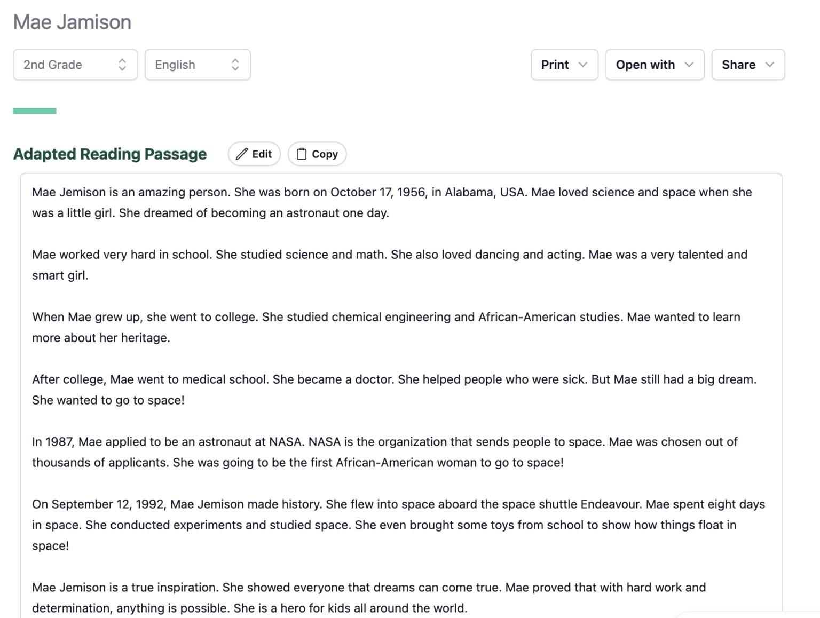The width and height of the screenshot is (820, 618).
Task: Expand the Print options menu
Action: 564,65
